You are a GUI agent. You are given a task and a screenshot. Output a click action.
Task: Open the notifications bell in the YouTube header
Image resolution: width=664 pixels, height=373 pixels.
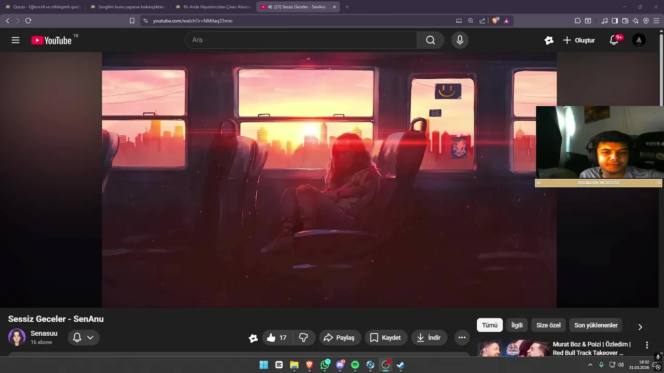coord(614,40)
